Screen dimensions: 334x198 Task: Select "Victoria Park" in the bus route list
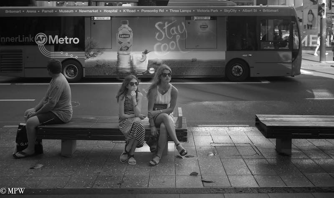207,11
